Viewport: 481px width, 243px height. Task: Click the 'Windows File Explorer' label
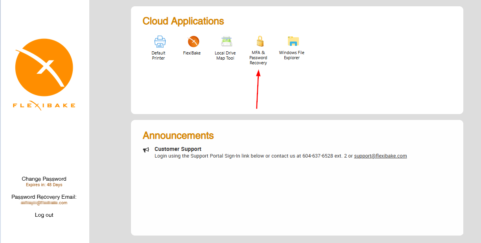pyautogui.click(x=292, y=55)
